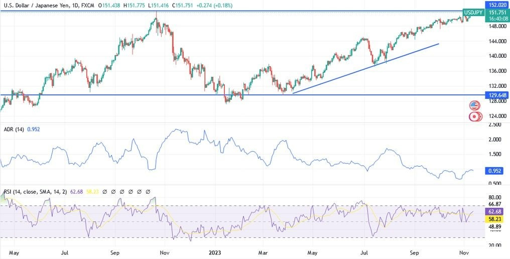The height and width of the screenshot is (259, 510).
Task: Click the 0.952 value beside ADR (14)
Action: pyautogui.click(x=33, y=129)
